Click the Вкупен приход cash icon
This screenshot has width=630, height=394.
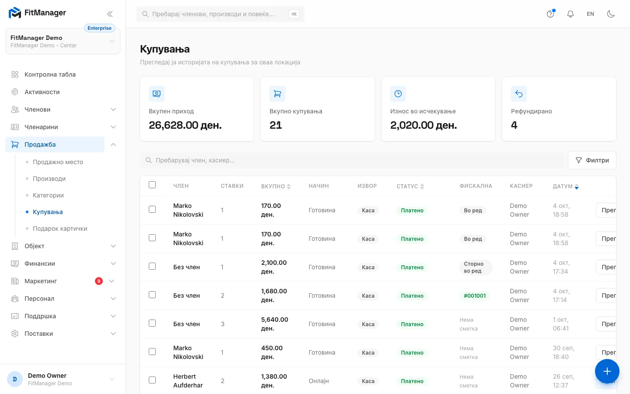click(x=157, y=94)
